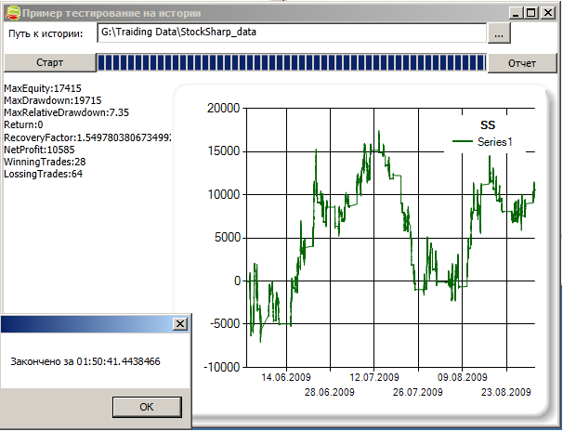Select the NetProfit:10585 statistic line
This screenshot has height=431, width=563.
click(x=42, y=150)
